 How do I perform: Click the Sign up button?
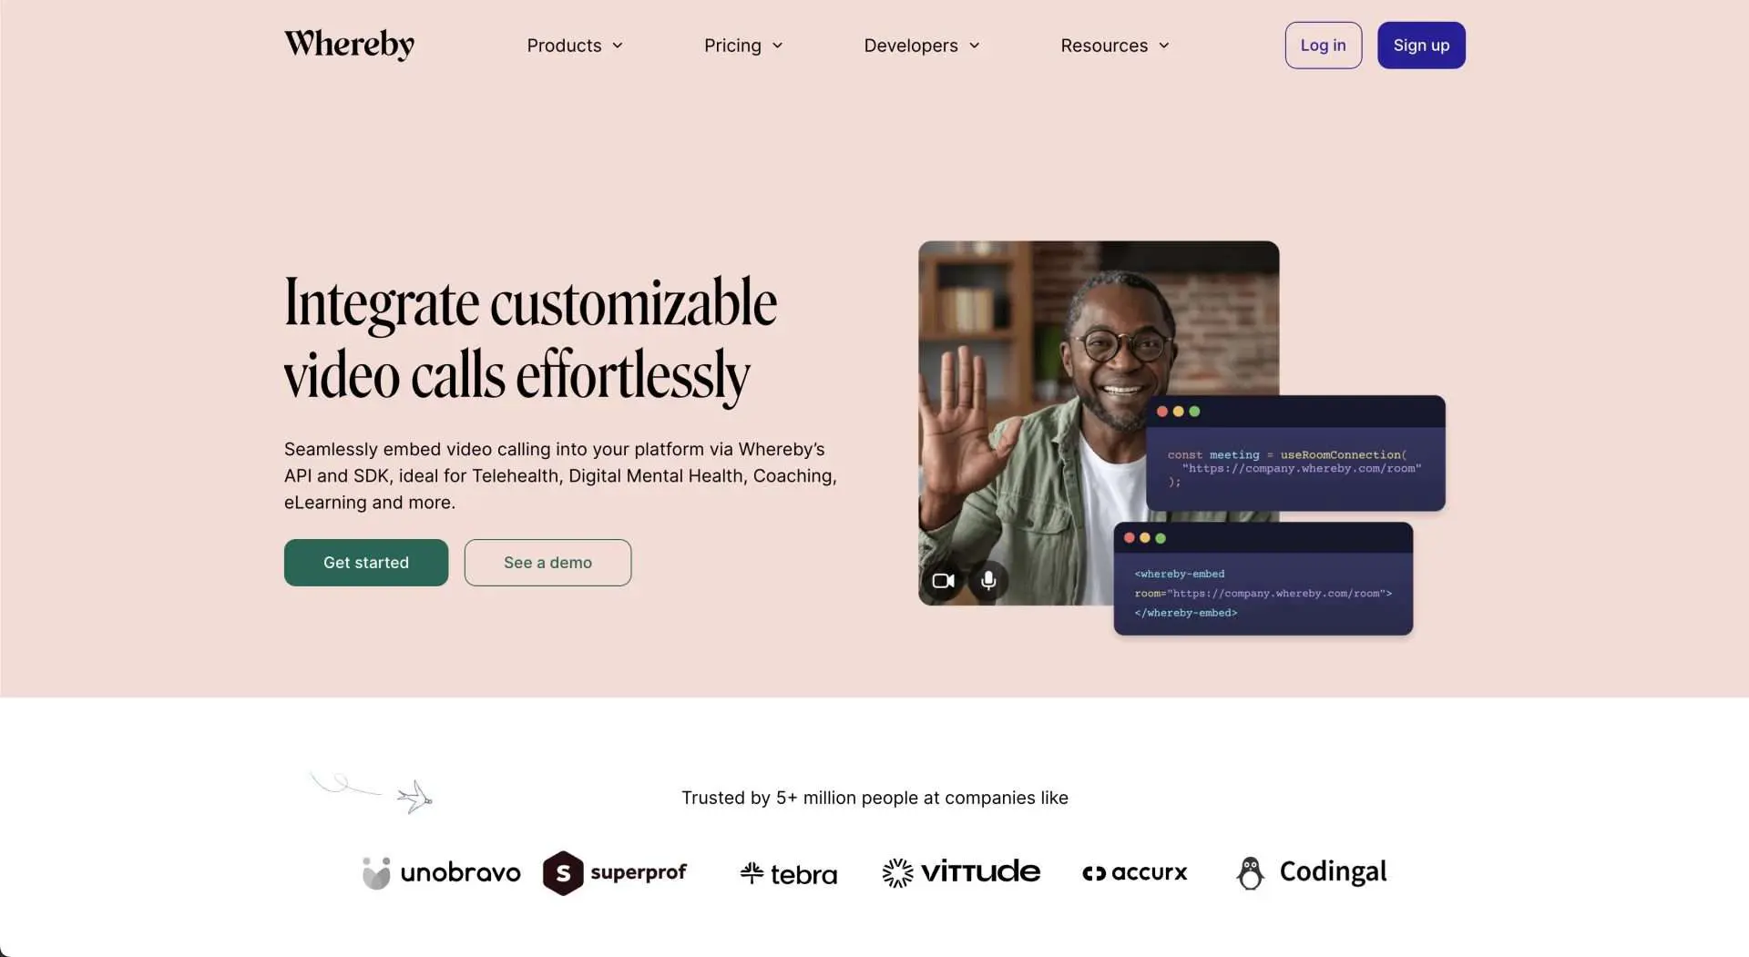click(1421, 46)
